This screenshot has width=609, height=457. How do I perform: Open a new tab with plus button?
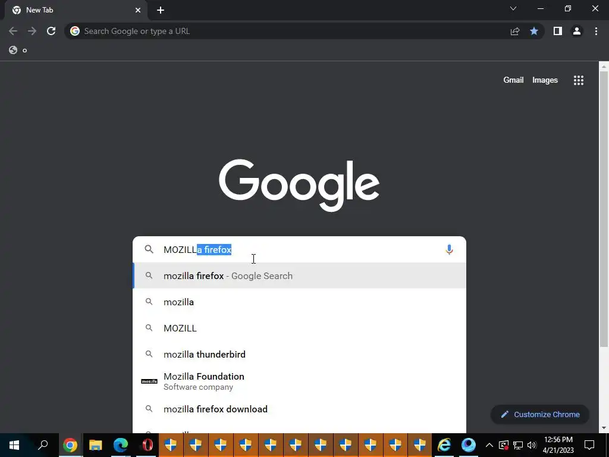click(x=161, y=10)
